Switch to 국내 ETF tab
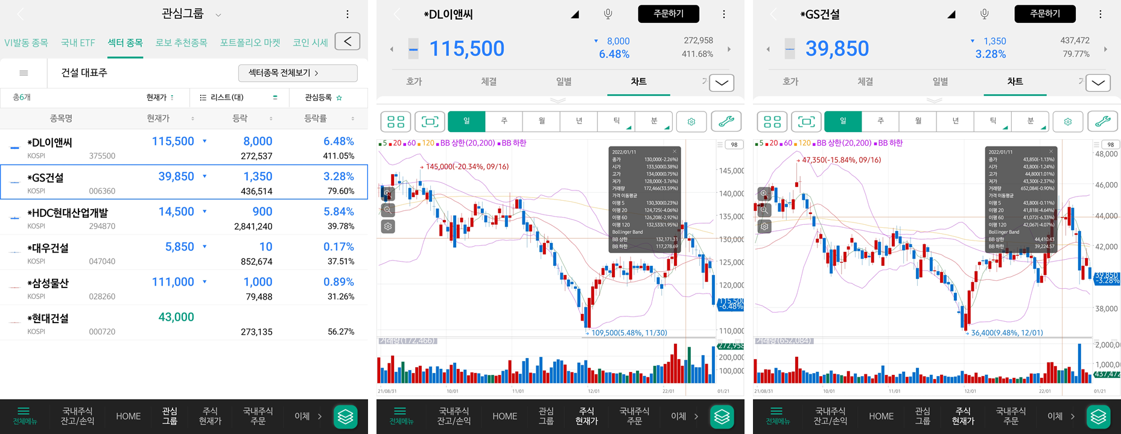This screenshot has width=1121, height=434. click(x=78, y=43)
